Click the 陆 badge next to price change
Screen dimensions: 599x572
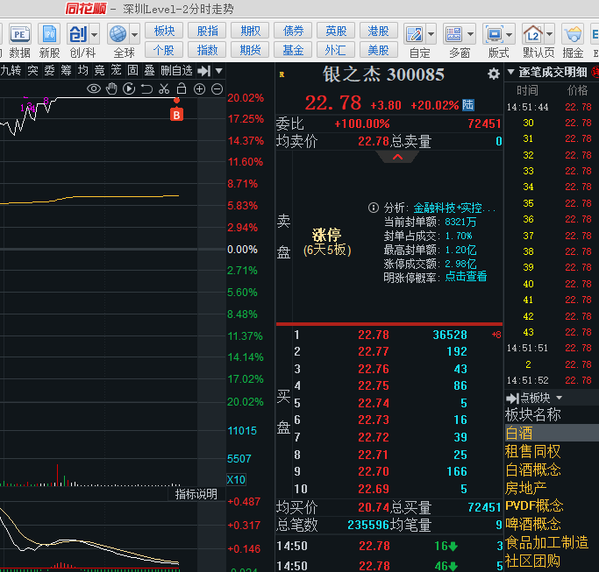click(468, 104)
